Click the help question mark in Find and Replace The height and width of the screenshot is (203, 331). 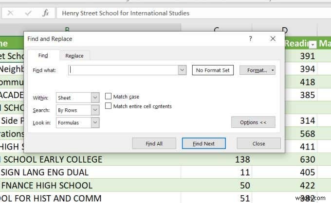tap(250, 39)
